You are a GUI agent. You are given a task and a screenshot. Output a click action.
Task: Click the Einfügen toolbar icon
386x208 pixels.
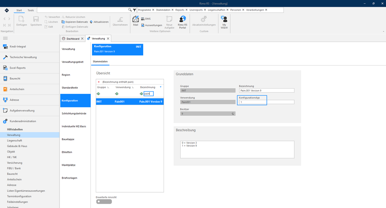[x=21, y=19]
